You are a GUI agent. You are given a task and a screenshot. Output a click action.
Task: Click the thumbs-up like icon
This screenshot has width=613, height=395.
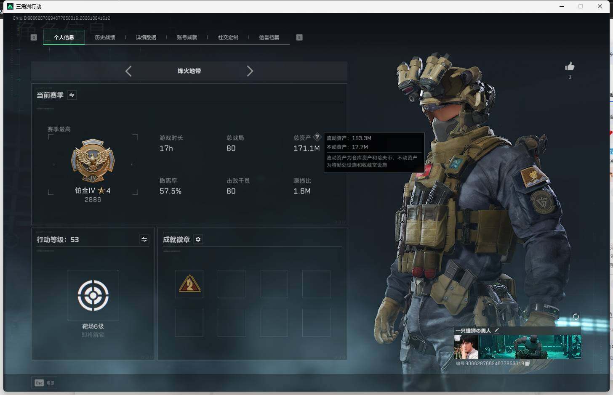(570, 66)
